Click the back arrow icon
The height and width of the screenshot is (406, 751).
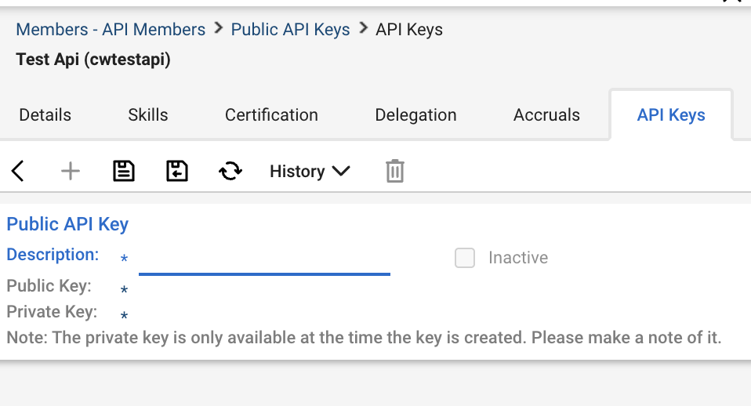tap(18, 171)
